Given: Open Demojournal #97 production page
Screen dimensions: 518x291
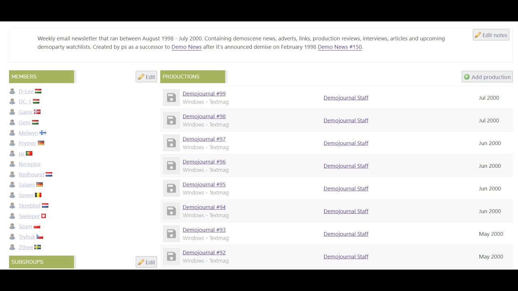Looking at the screenshot, I should pos(204,139).
